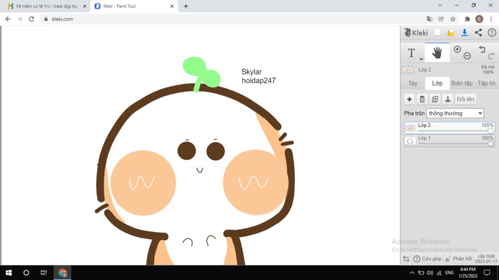The height and width of the screenshot is (280, 499).
Task: Open the Biên tập tab
Action: click(x=462, y=83)
